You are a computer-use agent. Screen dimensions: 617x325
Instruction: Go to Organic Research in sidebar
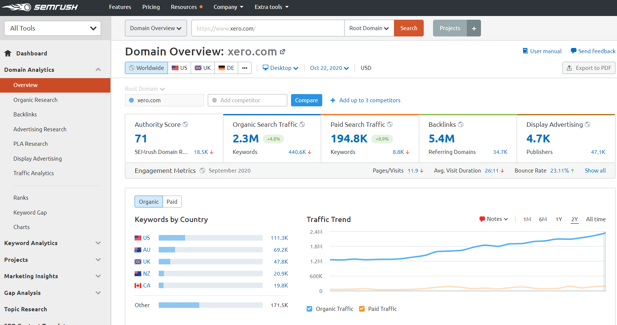35,100
